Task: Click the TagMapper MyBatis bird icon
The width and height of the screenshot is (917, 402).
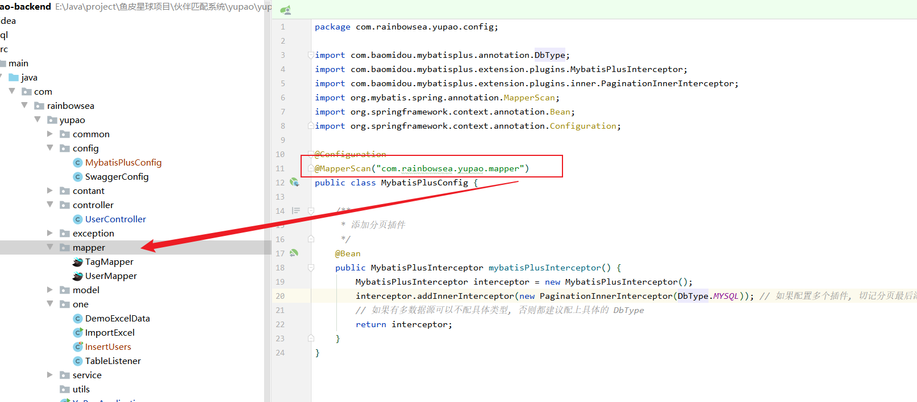Action: pos(78,262)
